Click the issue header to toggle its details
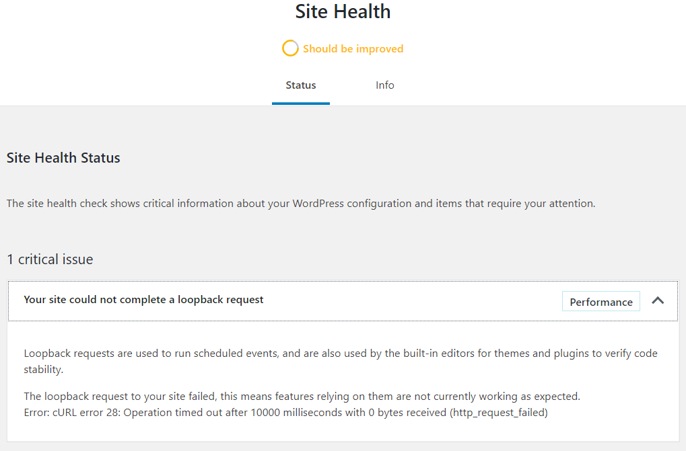Screen dimensions: 686x451 coord(143,299)
